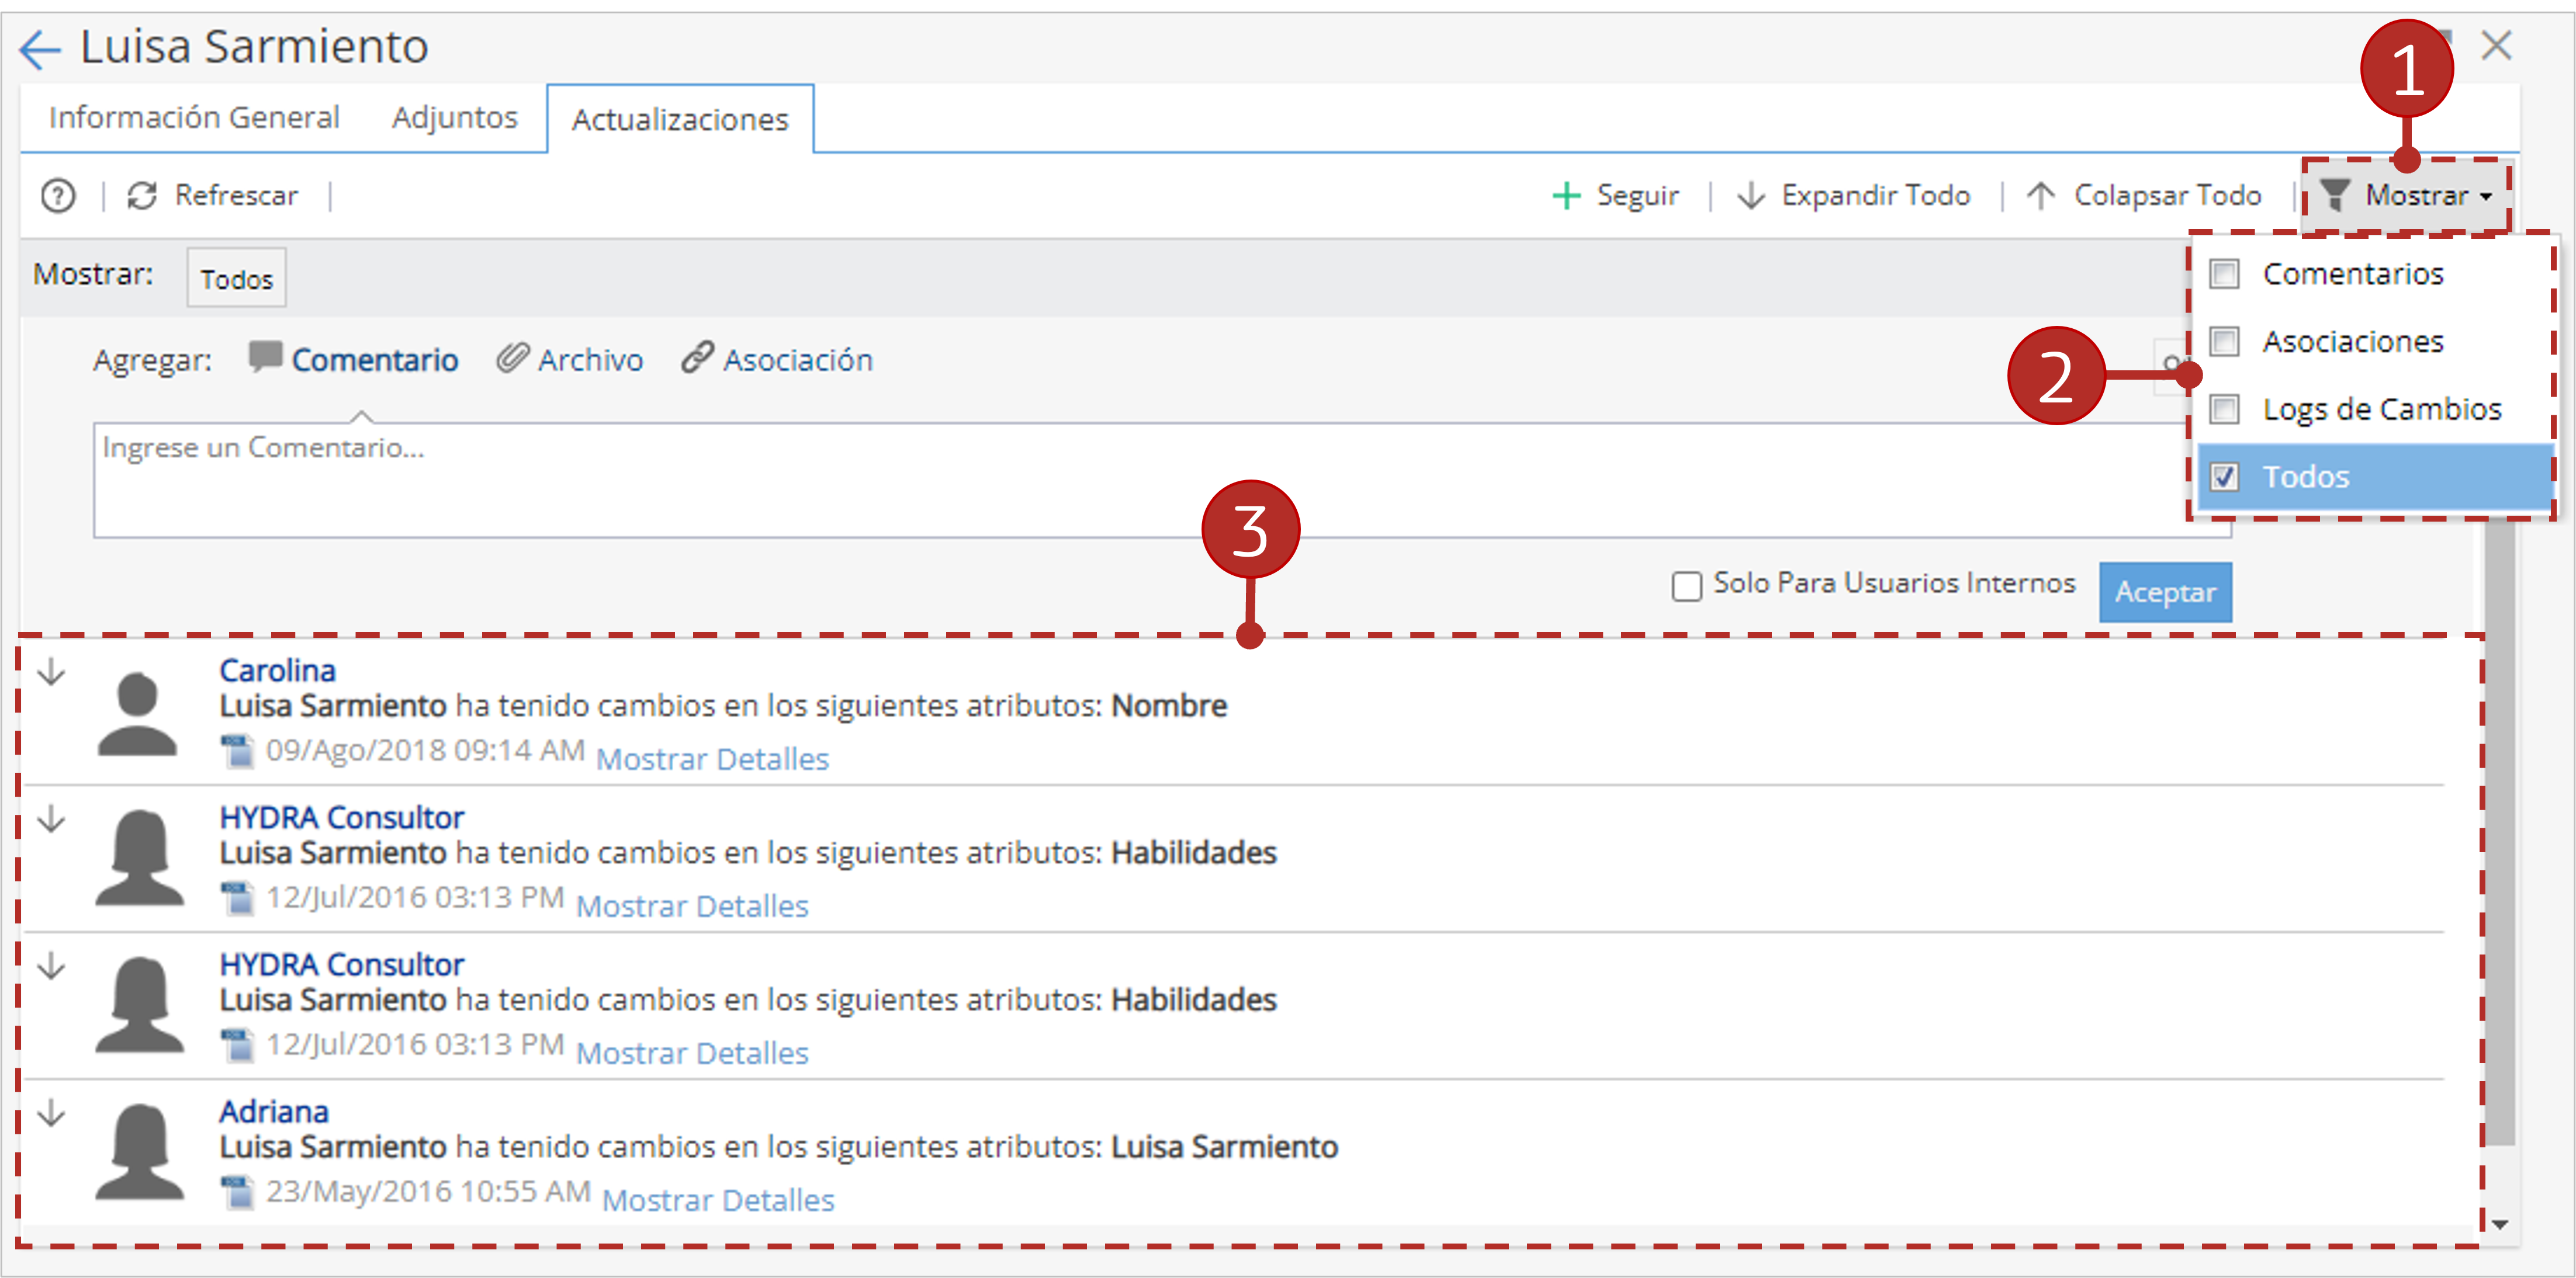The height and width of the screenshot is (1278, 2576).
Task: Expand Adriana's update entry arrow
Action: [x=51, y=1113]
